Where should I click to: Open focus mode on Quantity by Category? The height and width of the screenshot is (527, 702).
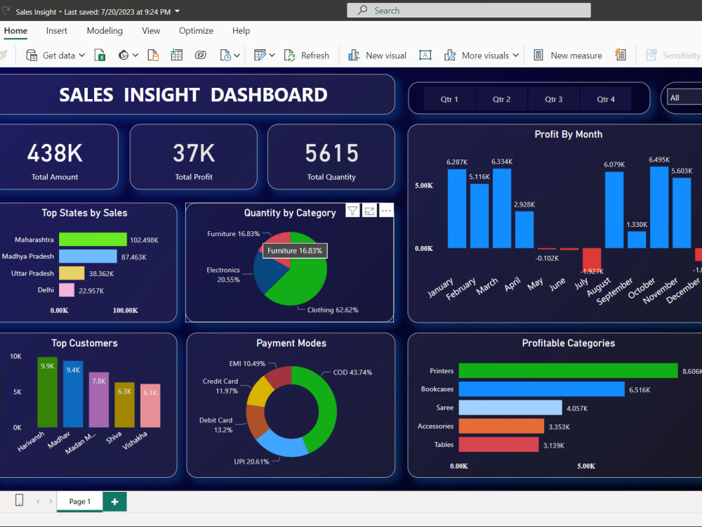pos(369,211)
